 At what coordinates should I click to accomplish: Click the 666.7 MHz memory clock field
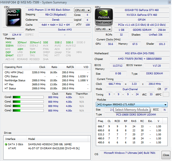[115, 84]
